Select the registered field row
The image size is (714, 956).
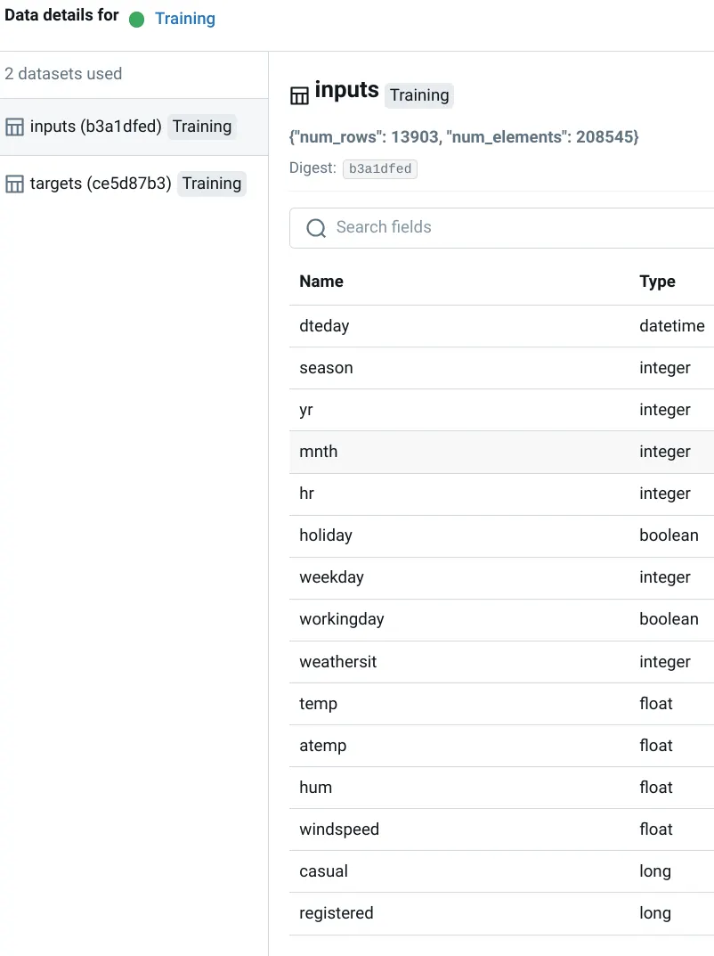pyautogui.click(x=501, y=913)
